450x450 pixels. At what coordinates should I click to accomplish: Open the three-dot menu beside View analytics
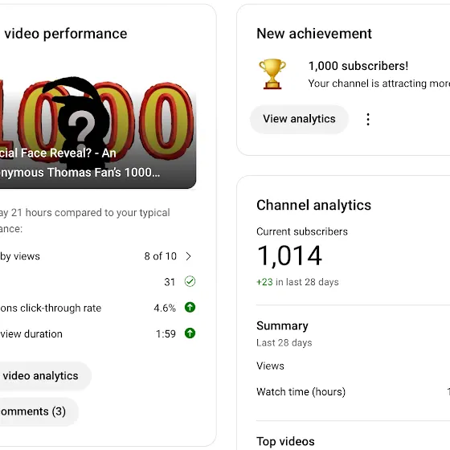(368, 119)
